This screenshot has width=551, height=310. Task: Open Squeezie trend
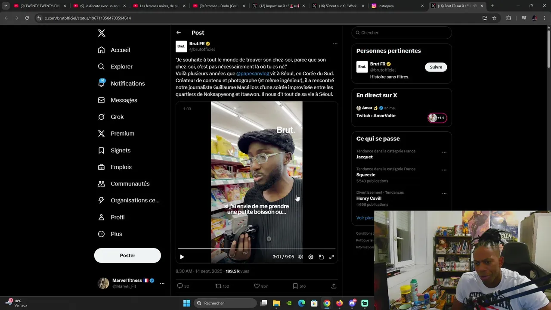click(366, 175)
